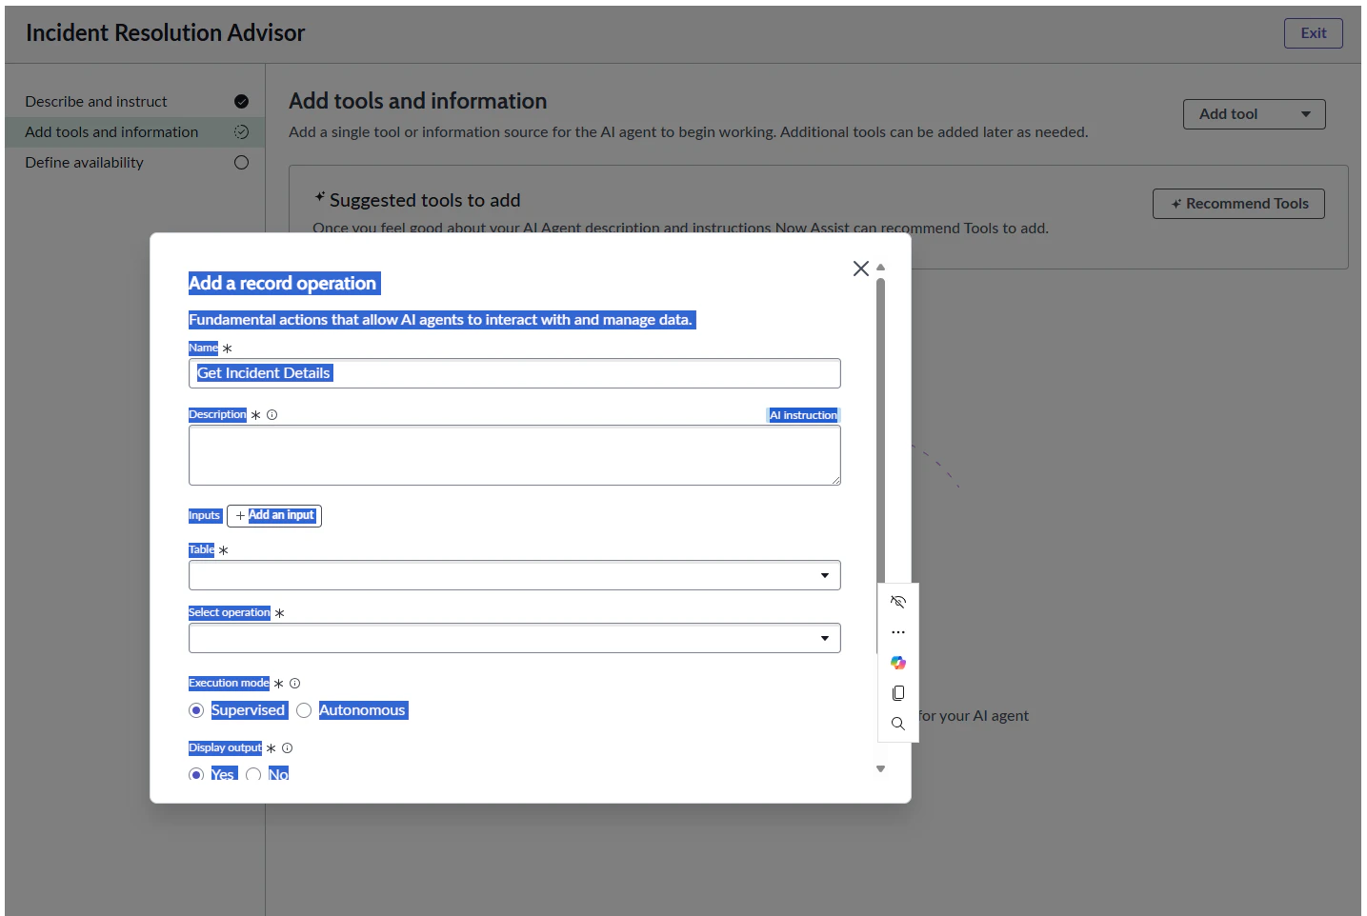
Task: Click the AI instruction link
Action: [803, 415]
